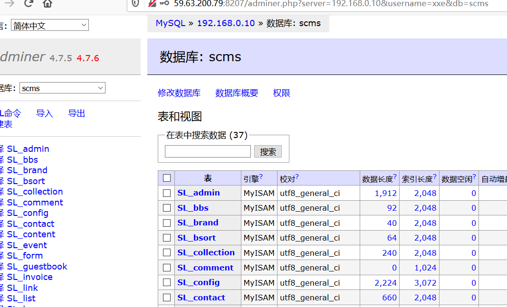This screenshot has height=307, width=507.
Task: Click the 搜索 button
Action: (268, 151)
